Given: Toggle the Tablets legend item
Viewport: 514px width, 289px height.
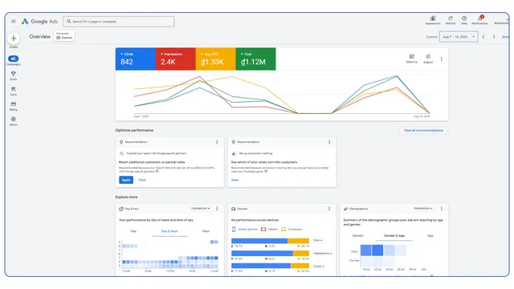Looking at the screenshot, I should (269, 230).
